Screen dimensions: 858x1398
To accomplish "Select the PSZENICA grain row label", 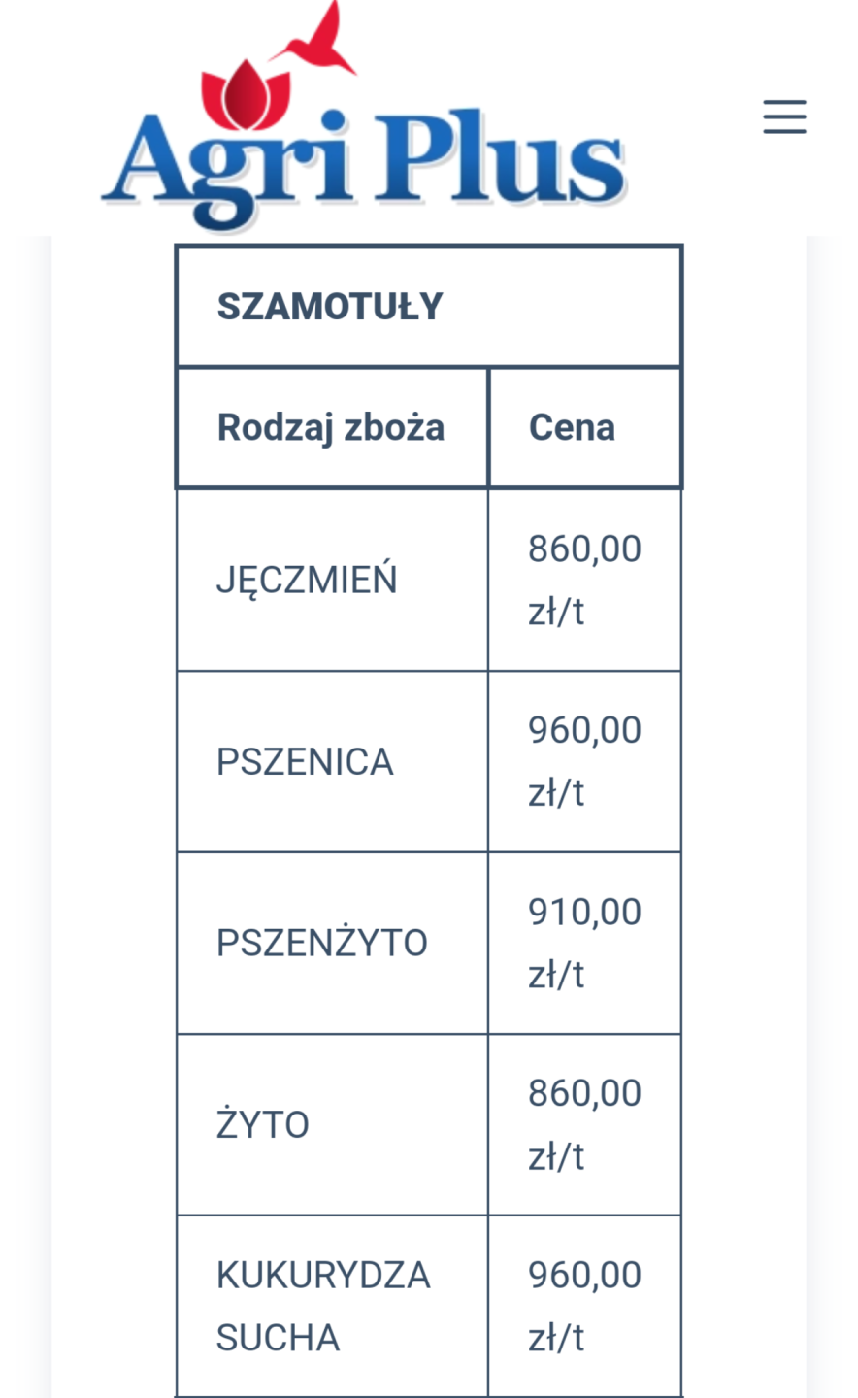I will click(305, 762).
